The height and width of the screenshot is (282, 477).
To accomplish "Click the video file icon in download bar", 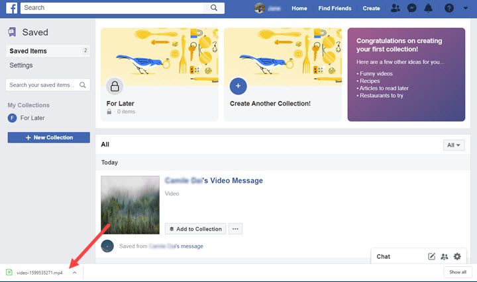I will click(x=9, y=272).
